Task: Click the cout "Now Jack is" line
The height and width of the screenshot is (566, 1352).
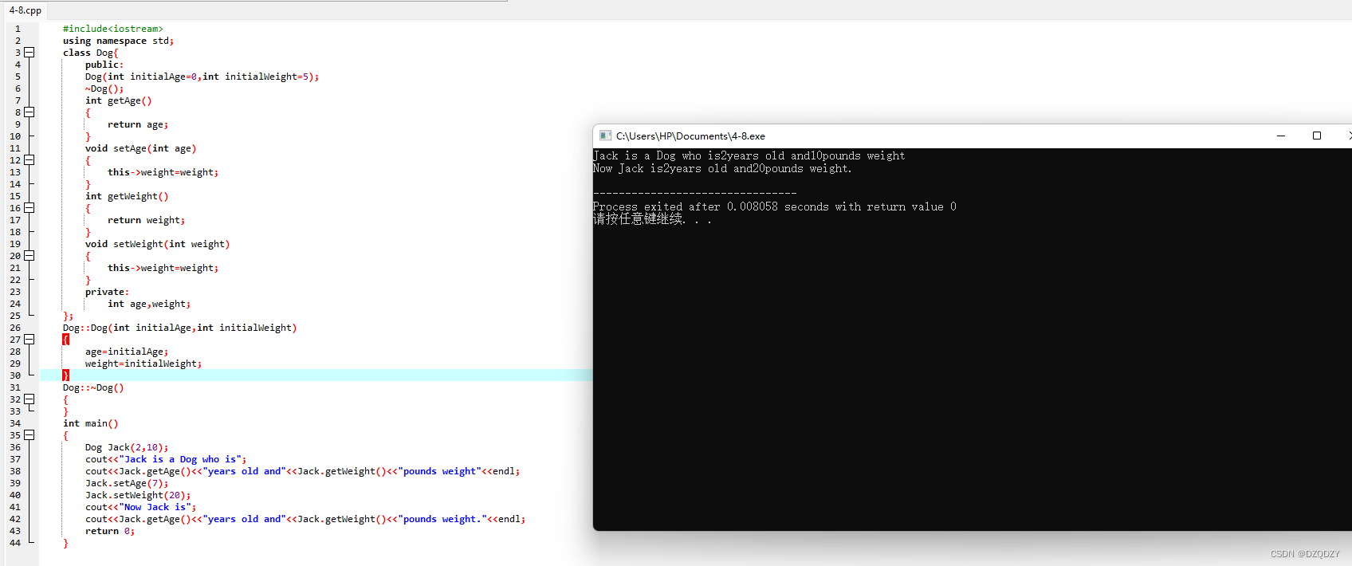Action: [x=141, y=507]
